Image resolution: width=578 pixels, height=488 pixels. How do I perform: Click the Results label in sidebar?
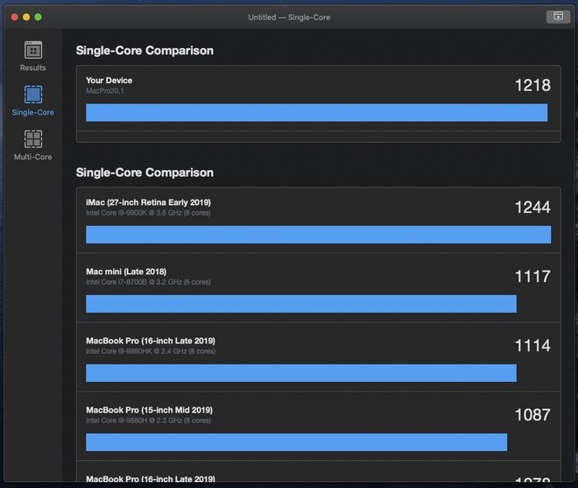coord(33,68)
